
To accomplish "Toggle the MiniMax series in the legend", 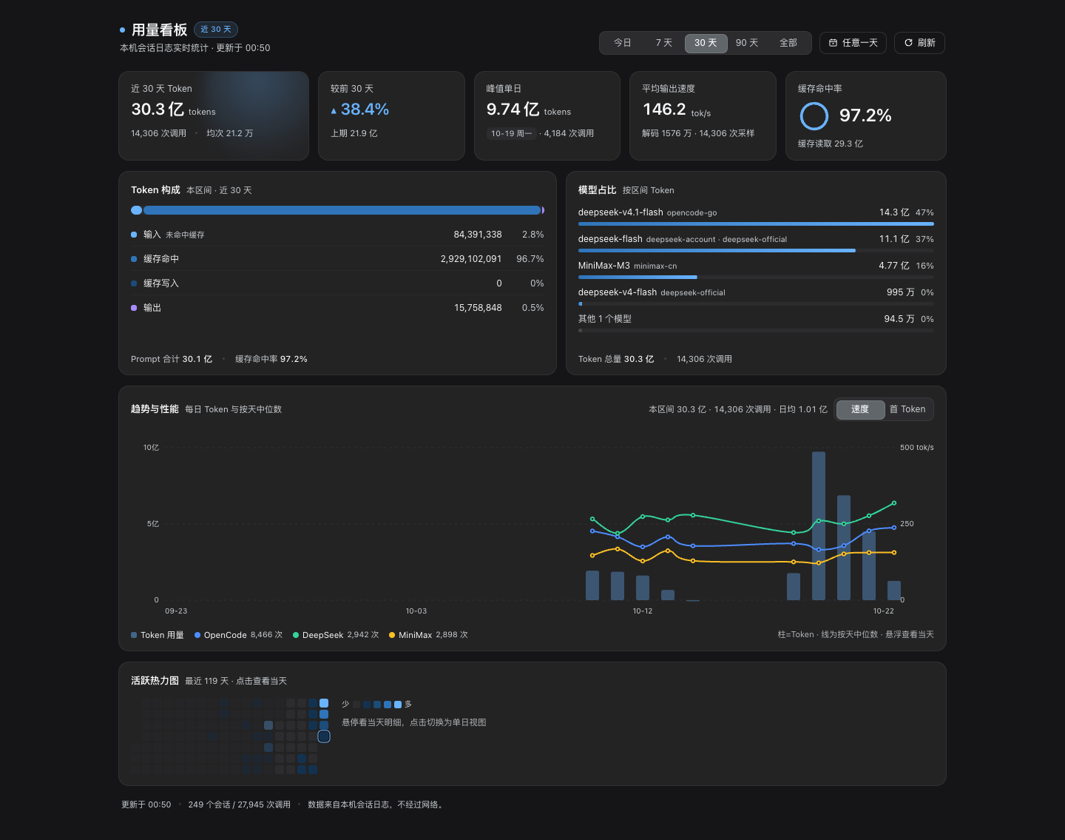I will pos(428,635).
